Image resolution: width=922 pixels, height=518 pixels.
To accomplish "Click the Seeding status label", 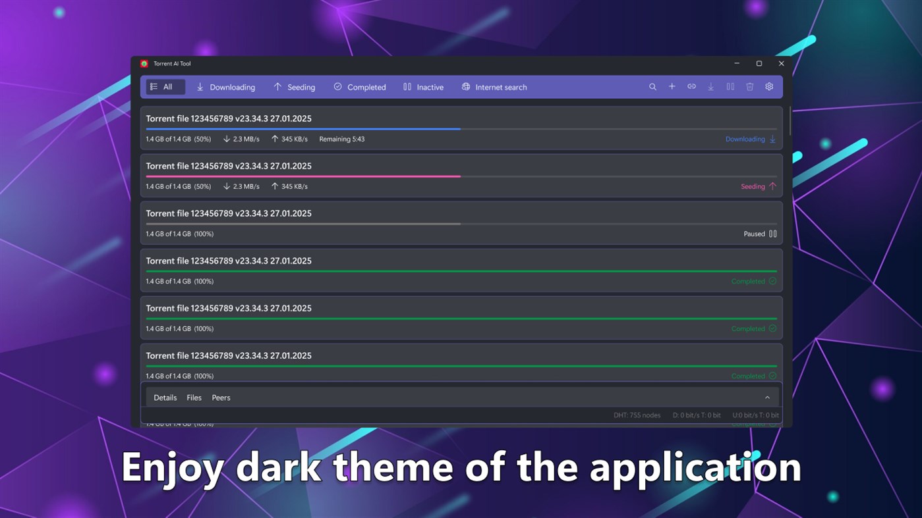I will coord(753,187).
